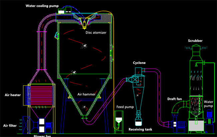Click the "Scrubber" text label
The width and height of the screenshot is (217, 137).
pyautogui.click(x=195, y=41)
